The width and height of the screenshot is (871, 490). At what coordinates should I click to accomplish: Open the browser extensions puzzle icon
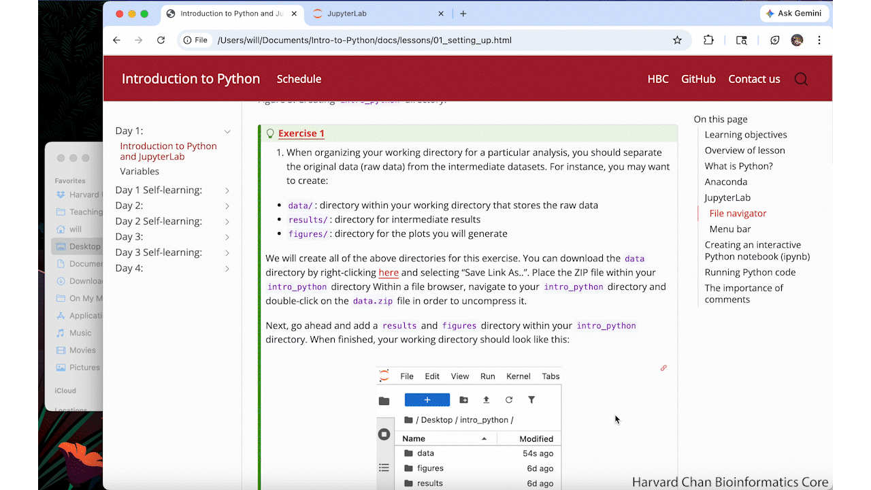(708, 40)
